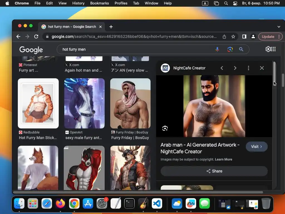Open Control Center in the menu bar
The image size is (285, 214).
click(x=235, y=3)
